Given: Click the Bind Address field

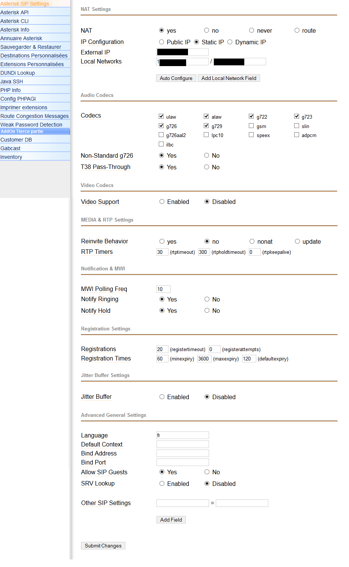Looking at the screenshot, I should [183, 453].
